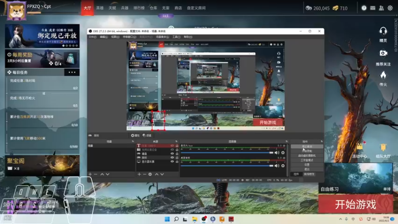This screenshot has width=398, height=224.
Task: Open the 精灵 headset icon
Action: [x=383, y=31]
